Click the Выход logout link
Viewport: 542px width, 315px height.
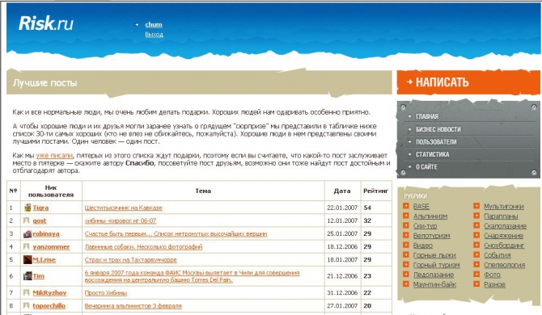155,35
